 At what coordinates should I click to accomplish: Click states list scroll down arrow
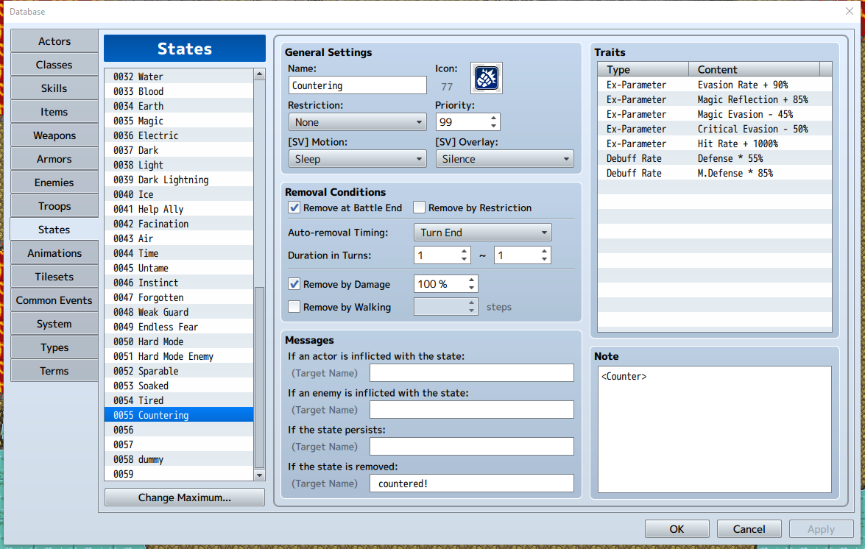pyautogui.click(x=259, y=475)
